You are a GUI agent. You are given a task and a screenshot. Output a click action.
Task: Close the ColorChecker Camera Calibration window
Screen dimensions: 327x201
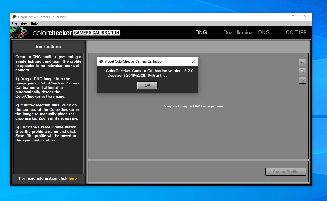(306, 17)
